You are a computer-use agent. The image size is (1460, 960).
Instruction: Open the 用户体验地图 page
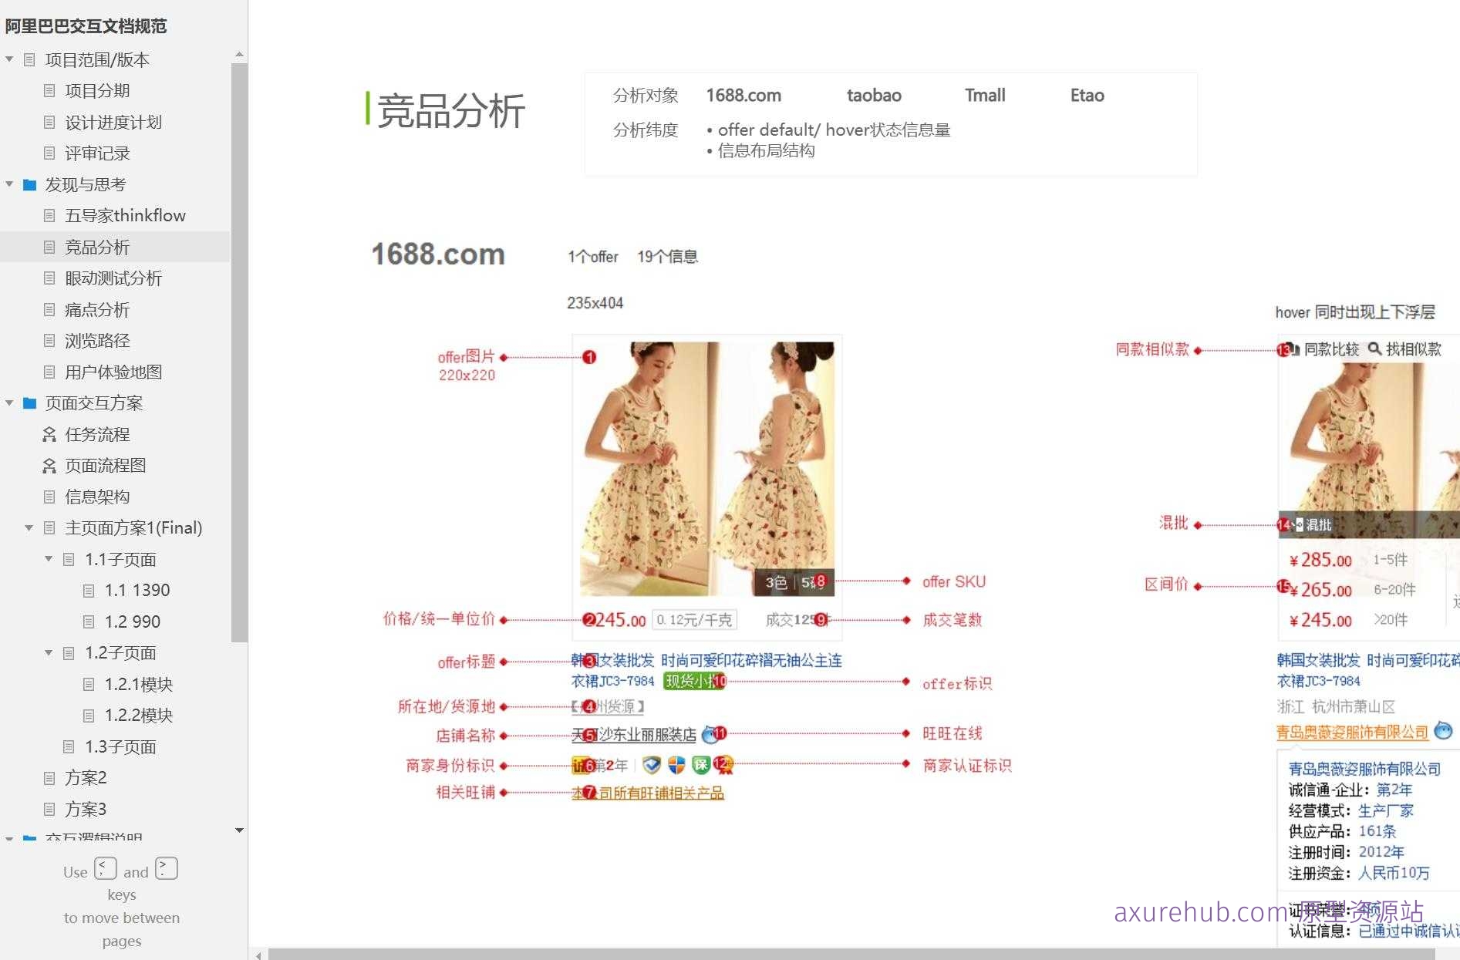[113, 372]
